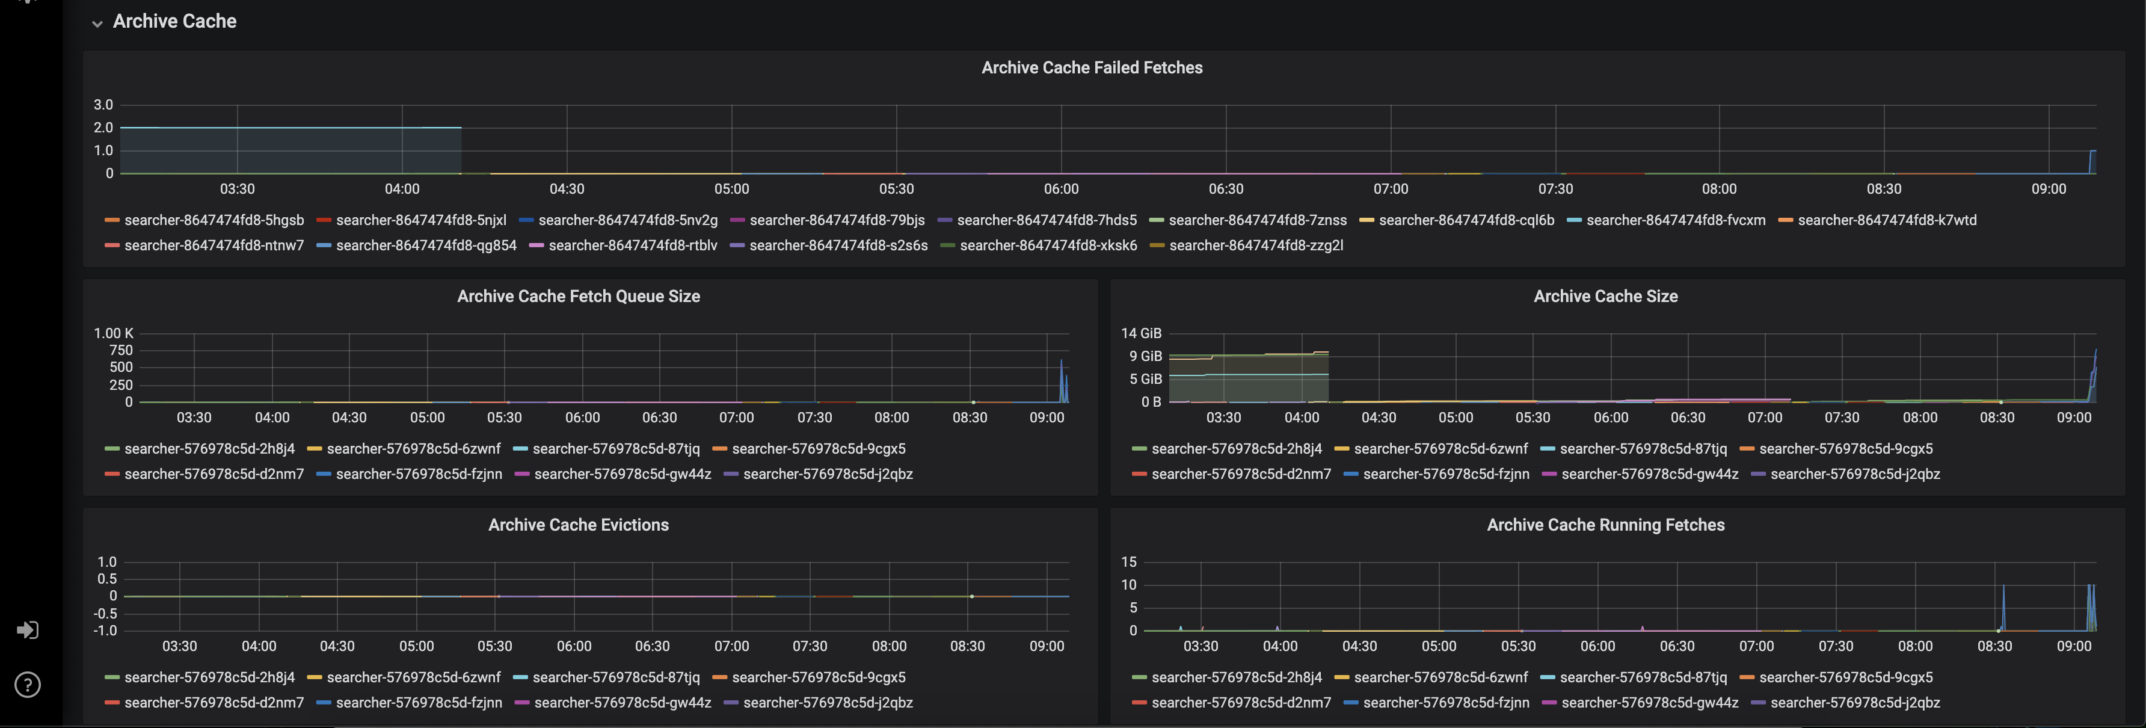Open the Archive Cache Size panel title menu
Viewport: 2146px width, 728px height.
click(1605, 297)
